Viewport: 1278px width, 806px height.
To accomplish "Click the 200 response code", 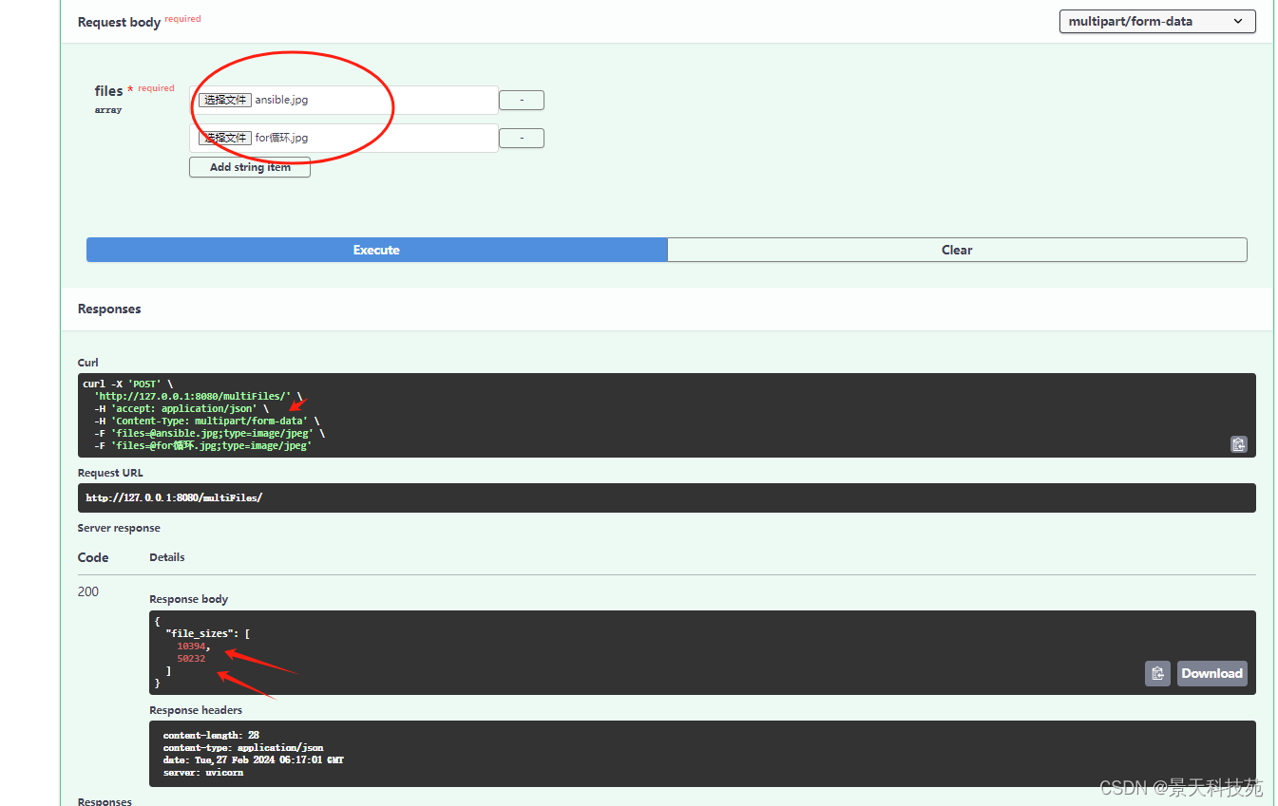I will tap(88, 591).
